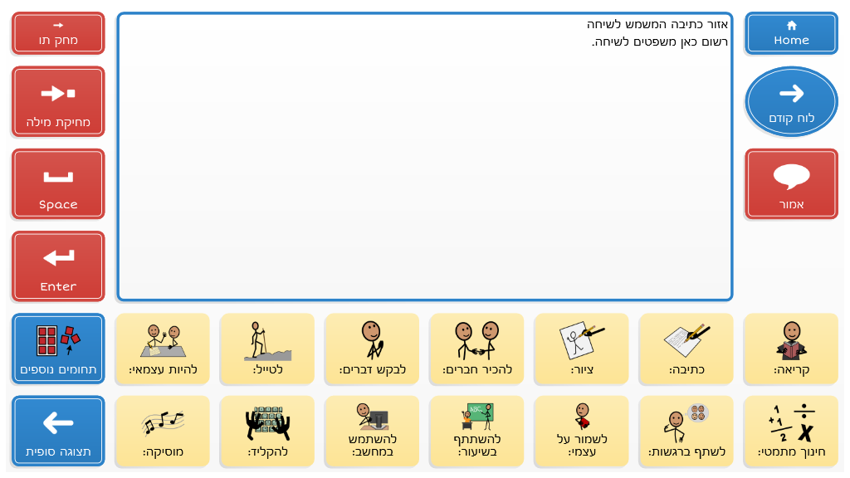Click the Home button
This screenshot has height=478, width=850.
click(x=791, y=33)
